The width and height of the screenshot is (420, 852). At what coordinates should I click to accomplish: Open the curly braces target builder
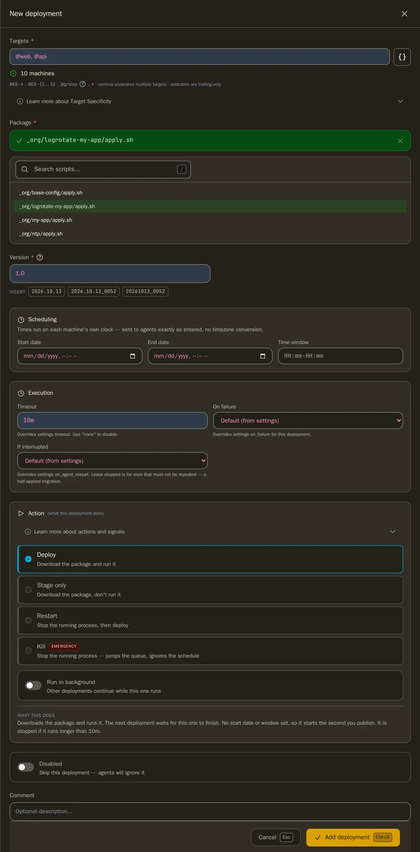click(402, 57)
